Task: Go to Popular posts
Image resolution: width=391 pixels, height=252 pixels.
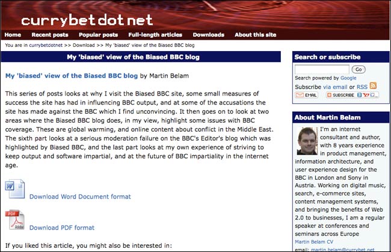Action: click(98, 35)
